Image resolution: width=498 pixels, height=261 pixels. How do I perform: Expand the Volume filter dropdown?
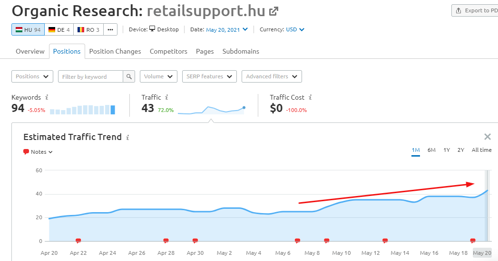click(158, 76)
